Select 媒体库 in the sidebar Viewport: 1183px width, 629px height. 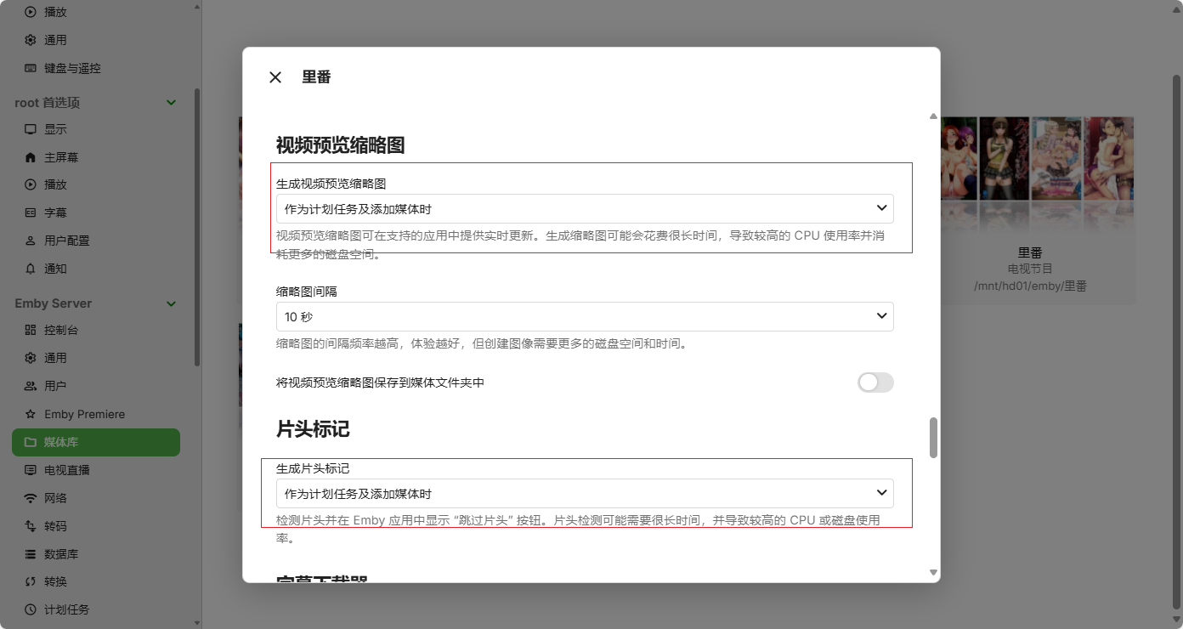click(96, 442)
